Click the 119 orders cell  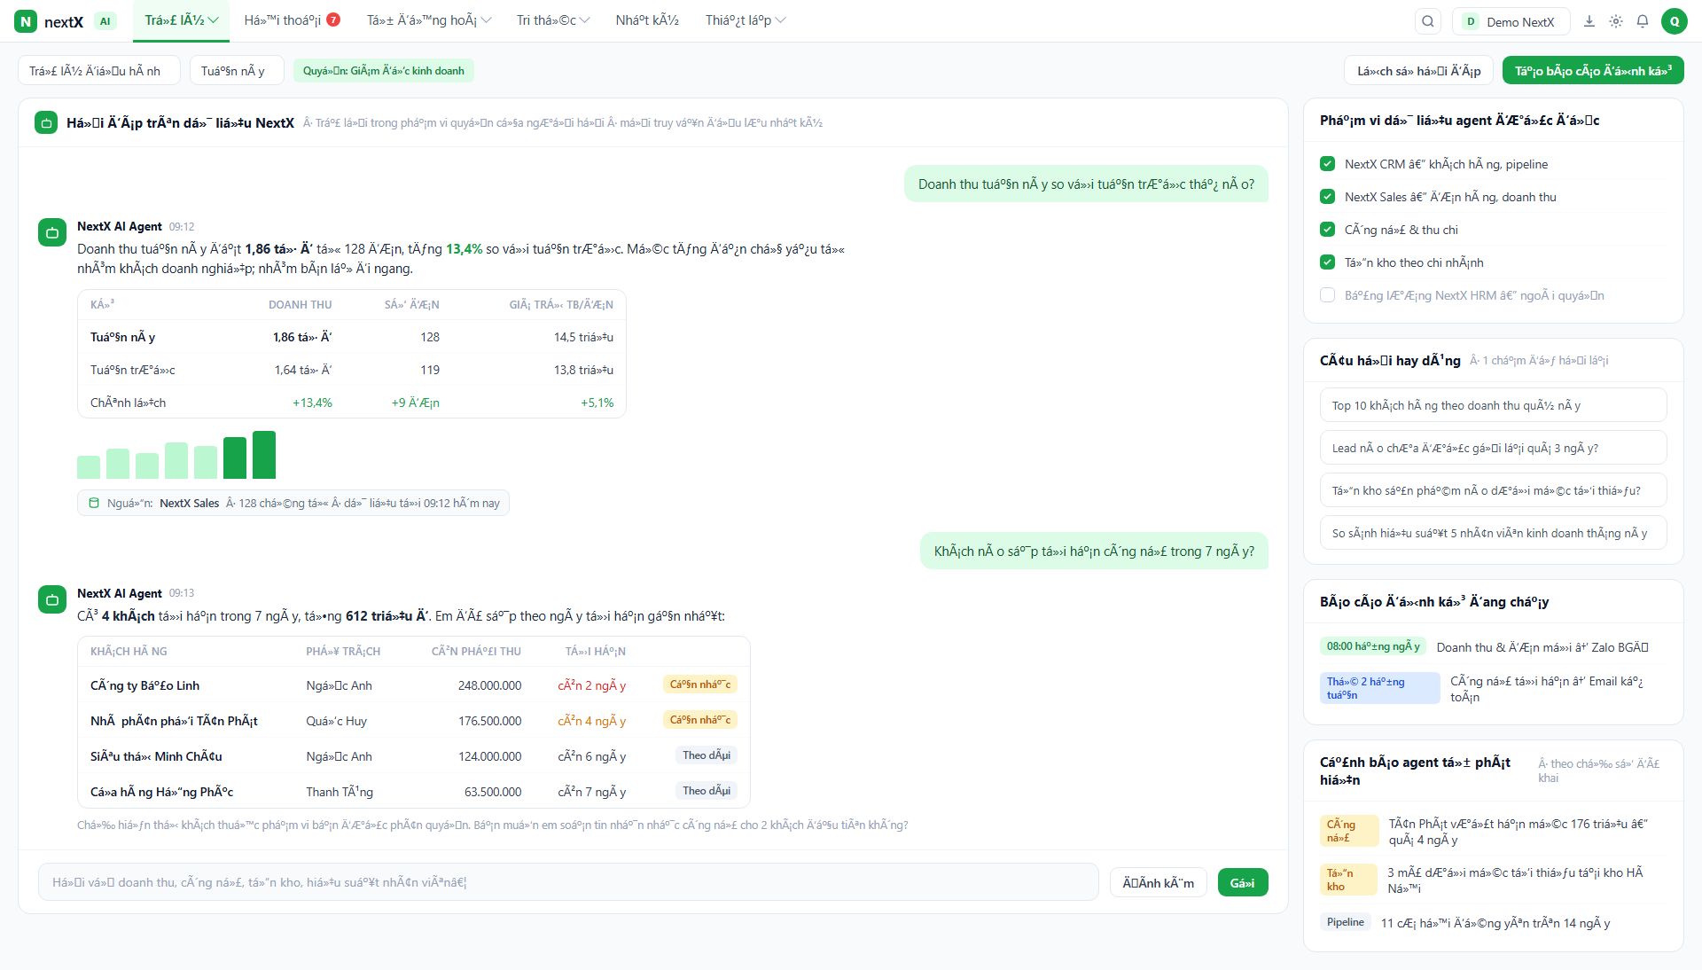tap(430, 370)
